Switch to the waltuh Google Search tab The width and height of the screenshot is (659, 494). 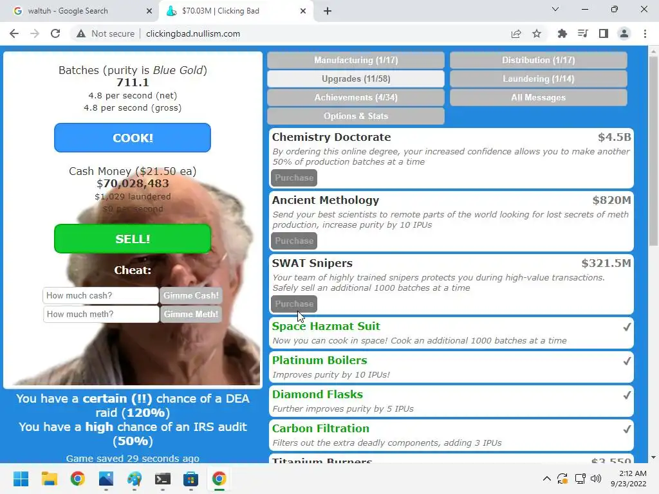click(79, 11)
